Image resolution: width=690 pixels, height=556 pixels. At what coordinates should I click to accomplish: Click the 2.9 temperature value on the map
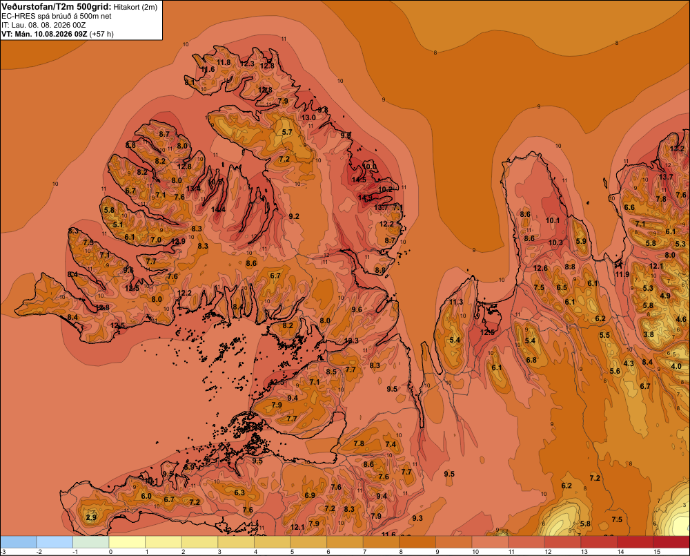pyautogui.click(x=91, y=517)
